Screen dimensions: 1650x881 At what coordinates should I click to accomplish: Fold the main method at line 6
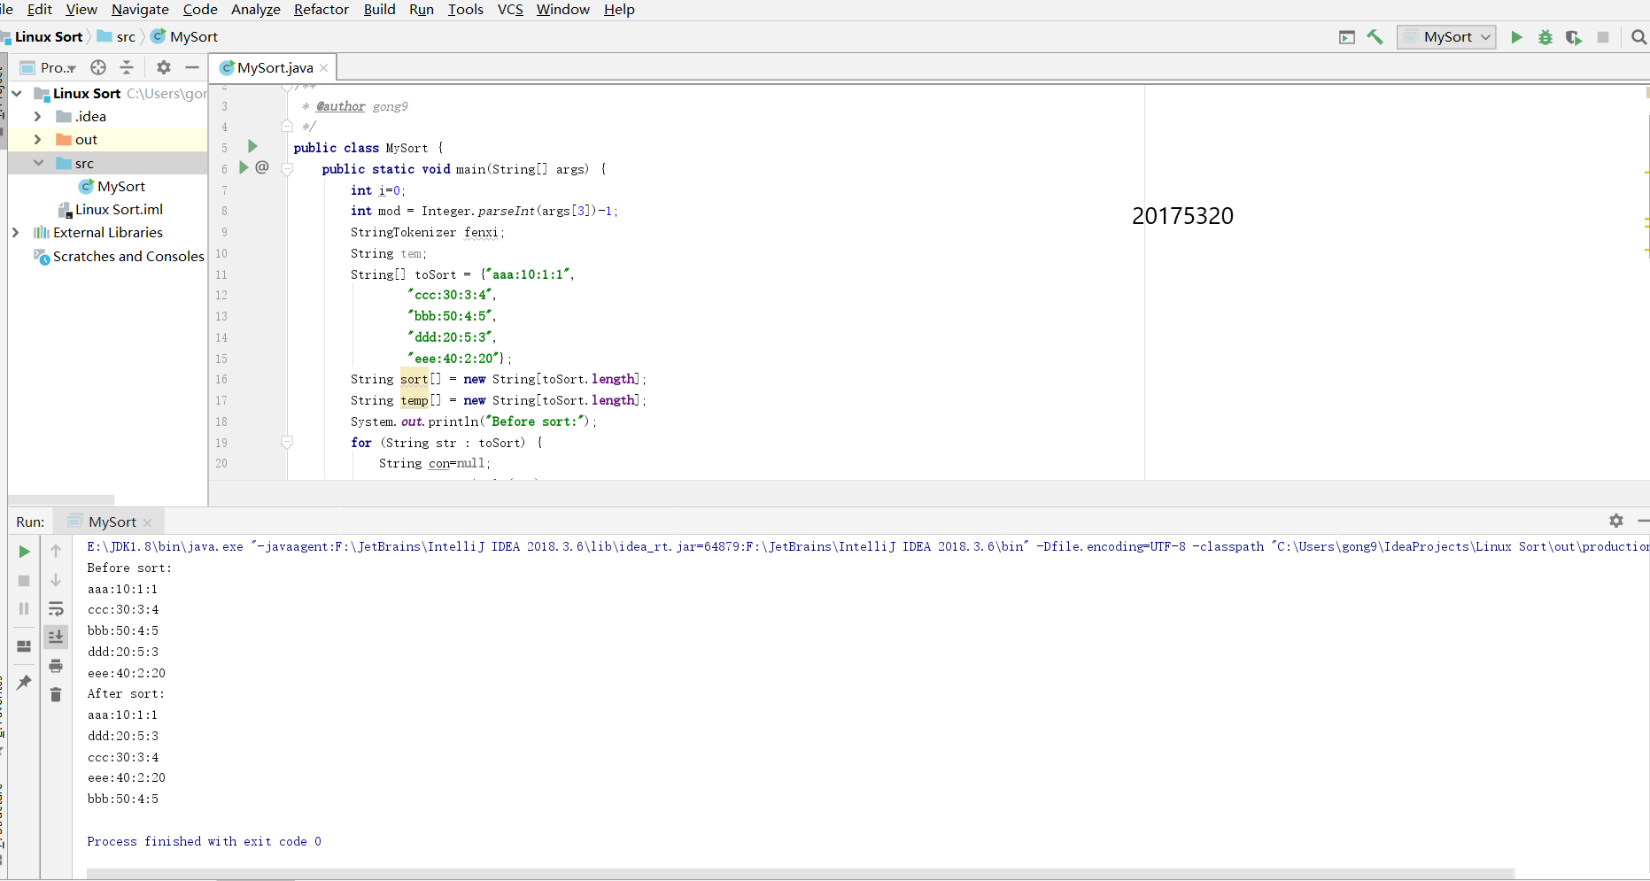click(x=287, y=168)
